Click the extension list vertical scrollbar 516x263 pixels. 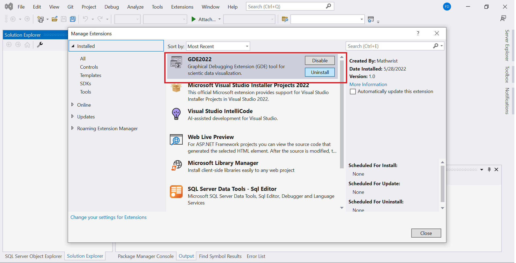click(342, 114)
